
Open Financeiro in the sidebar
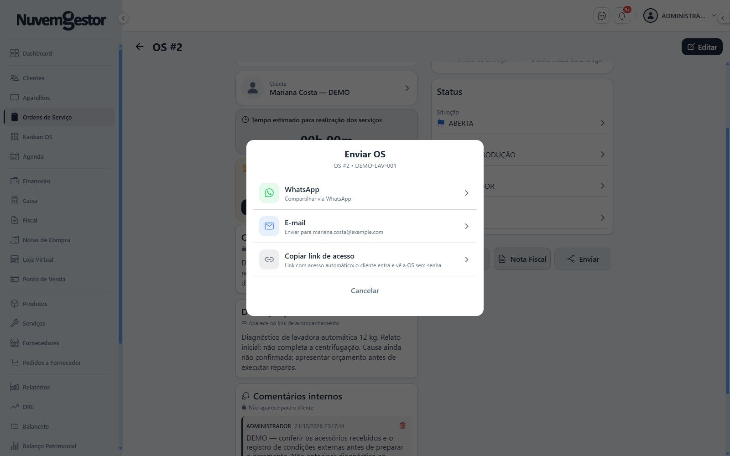pyautogui.click(x=59, y=181)
